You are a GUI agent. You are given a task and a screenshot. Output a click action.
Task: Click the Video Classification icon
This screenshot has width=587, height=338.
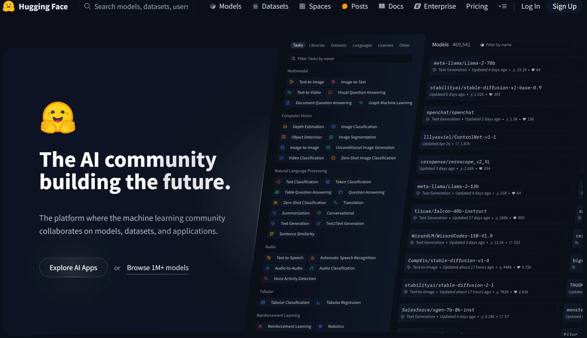click(281, 158)
